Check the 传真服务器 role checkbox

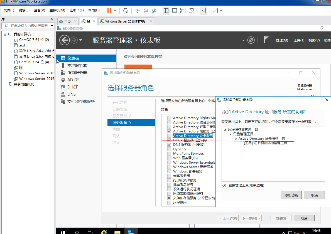(x=169, y=176)
